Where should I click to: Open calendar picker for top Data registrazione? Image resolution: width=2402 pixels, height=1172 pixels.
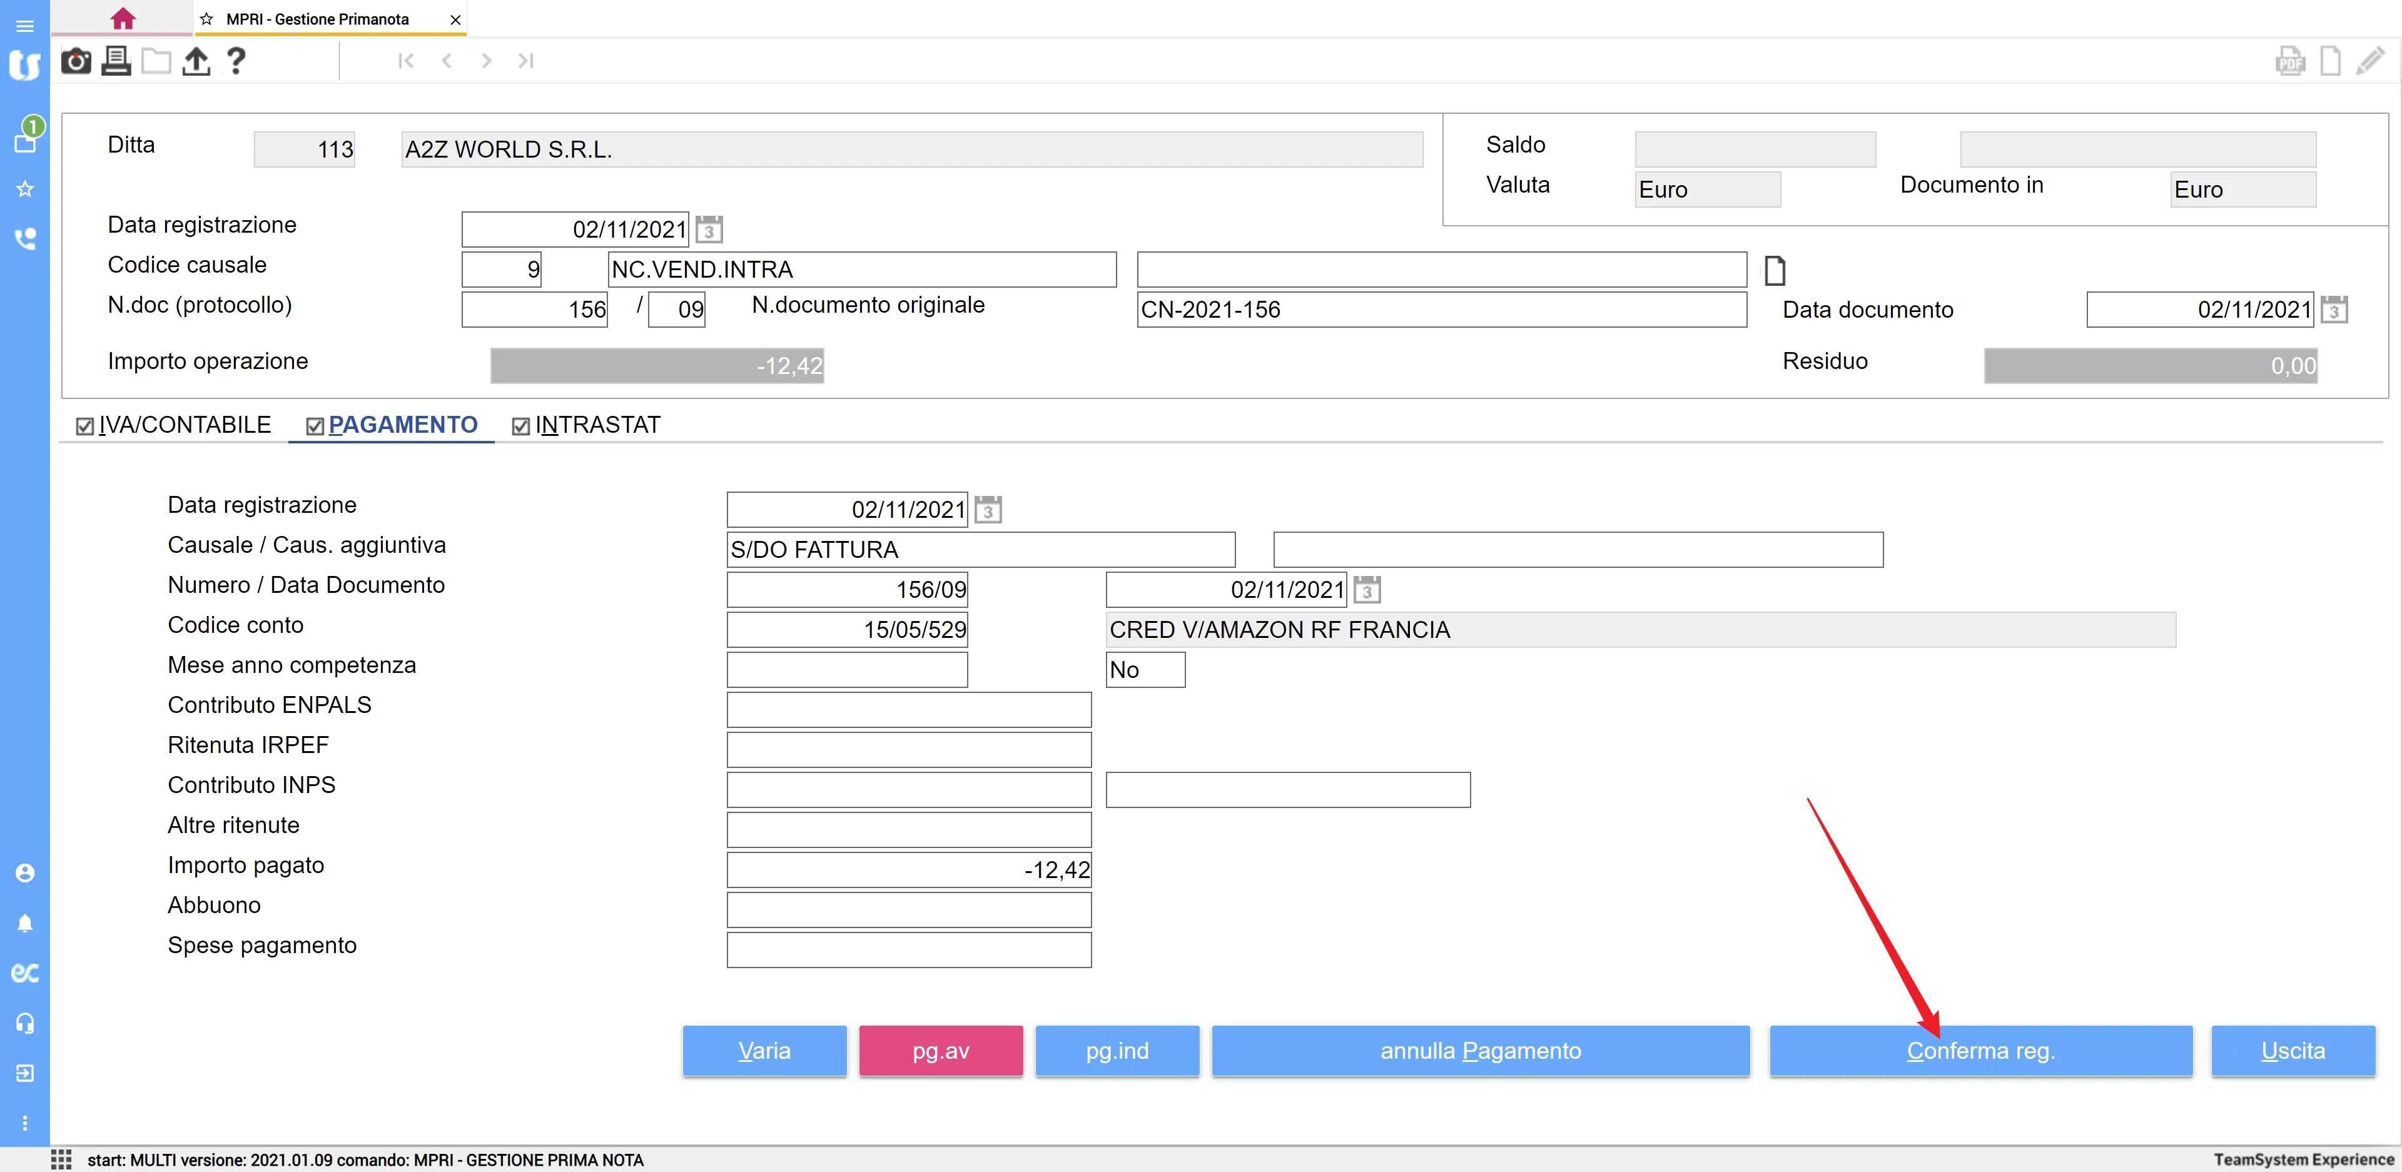click(709, 230)
